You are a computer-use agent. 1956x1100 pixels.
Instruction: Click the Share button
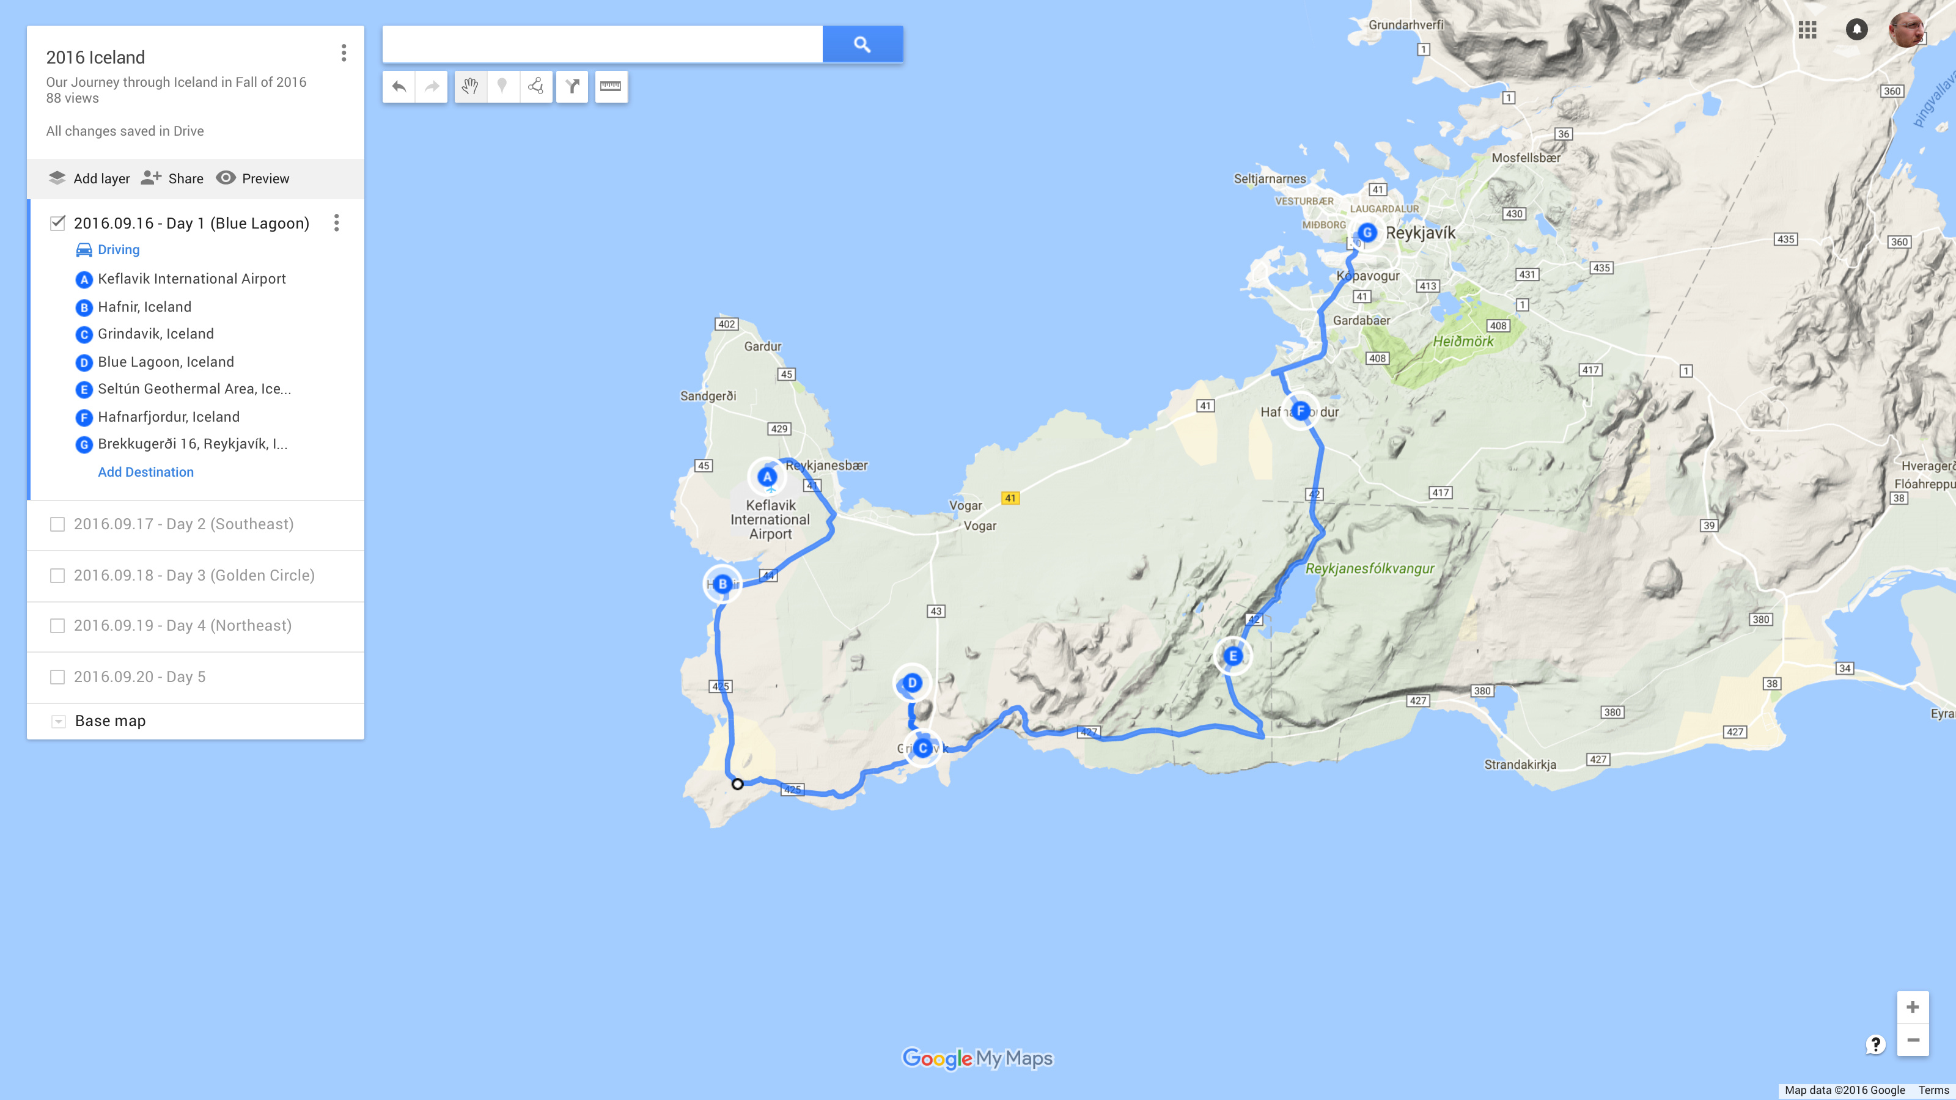(x=172, y=178)
